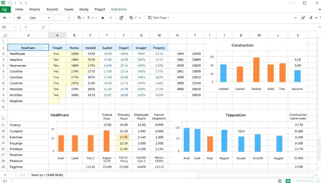Switch to the Vaues ribbon tab
The image size is (321, 183).
tap(69, 9)
